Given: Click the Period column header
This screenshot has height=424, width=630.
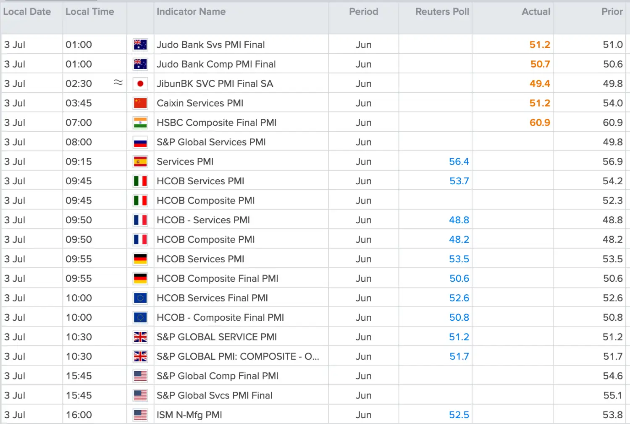Looking at the screenshot, I should click(364, 12).
